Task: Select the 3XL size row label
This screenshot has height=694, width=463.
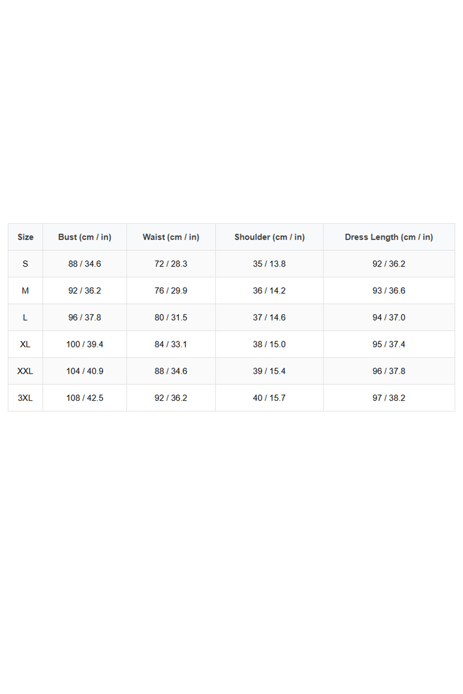Action: (26, 398)
